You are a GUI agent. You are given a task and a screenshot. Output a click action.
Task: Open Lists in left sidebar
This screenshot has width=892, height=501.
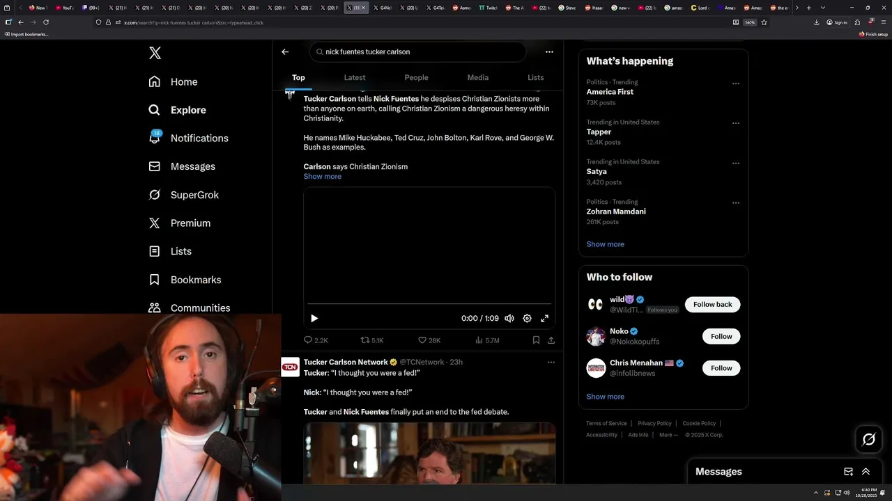tap(170, 251)
